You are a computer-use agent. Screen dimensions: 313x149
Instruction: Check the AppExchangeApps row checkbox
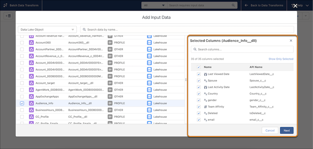pos(22,96)
